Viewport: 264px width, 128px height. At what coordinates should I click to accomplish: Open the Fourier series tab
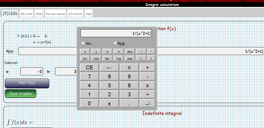click(x=55, y=14)
